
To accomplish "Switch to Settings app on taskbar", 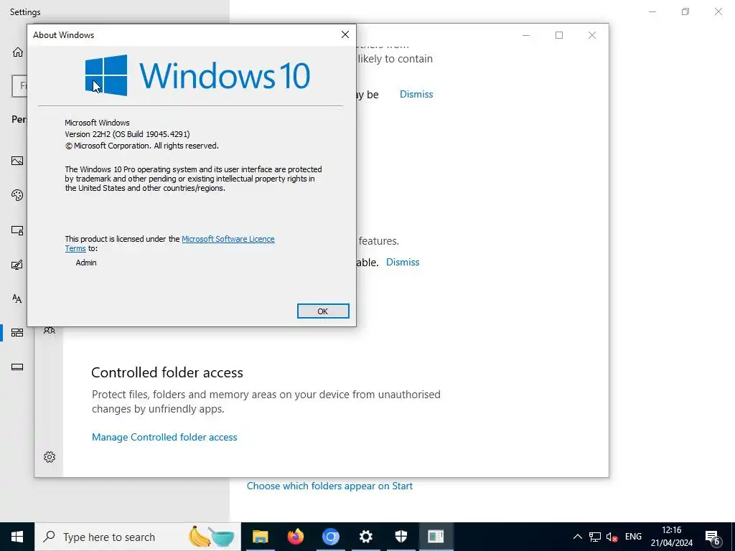I will pyautogui.click(x=365, y=537).
